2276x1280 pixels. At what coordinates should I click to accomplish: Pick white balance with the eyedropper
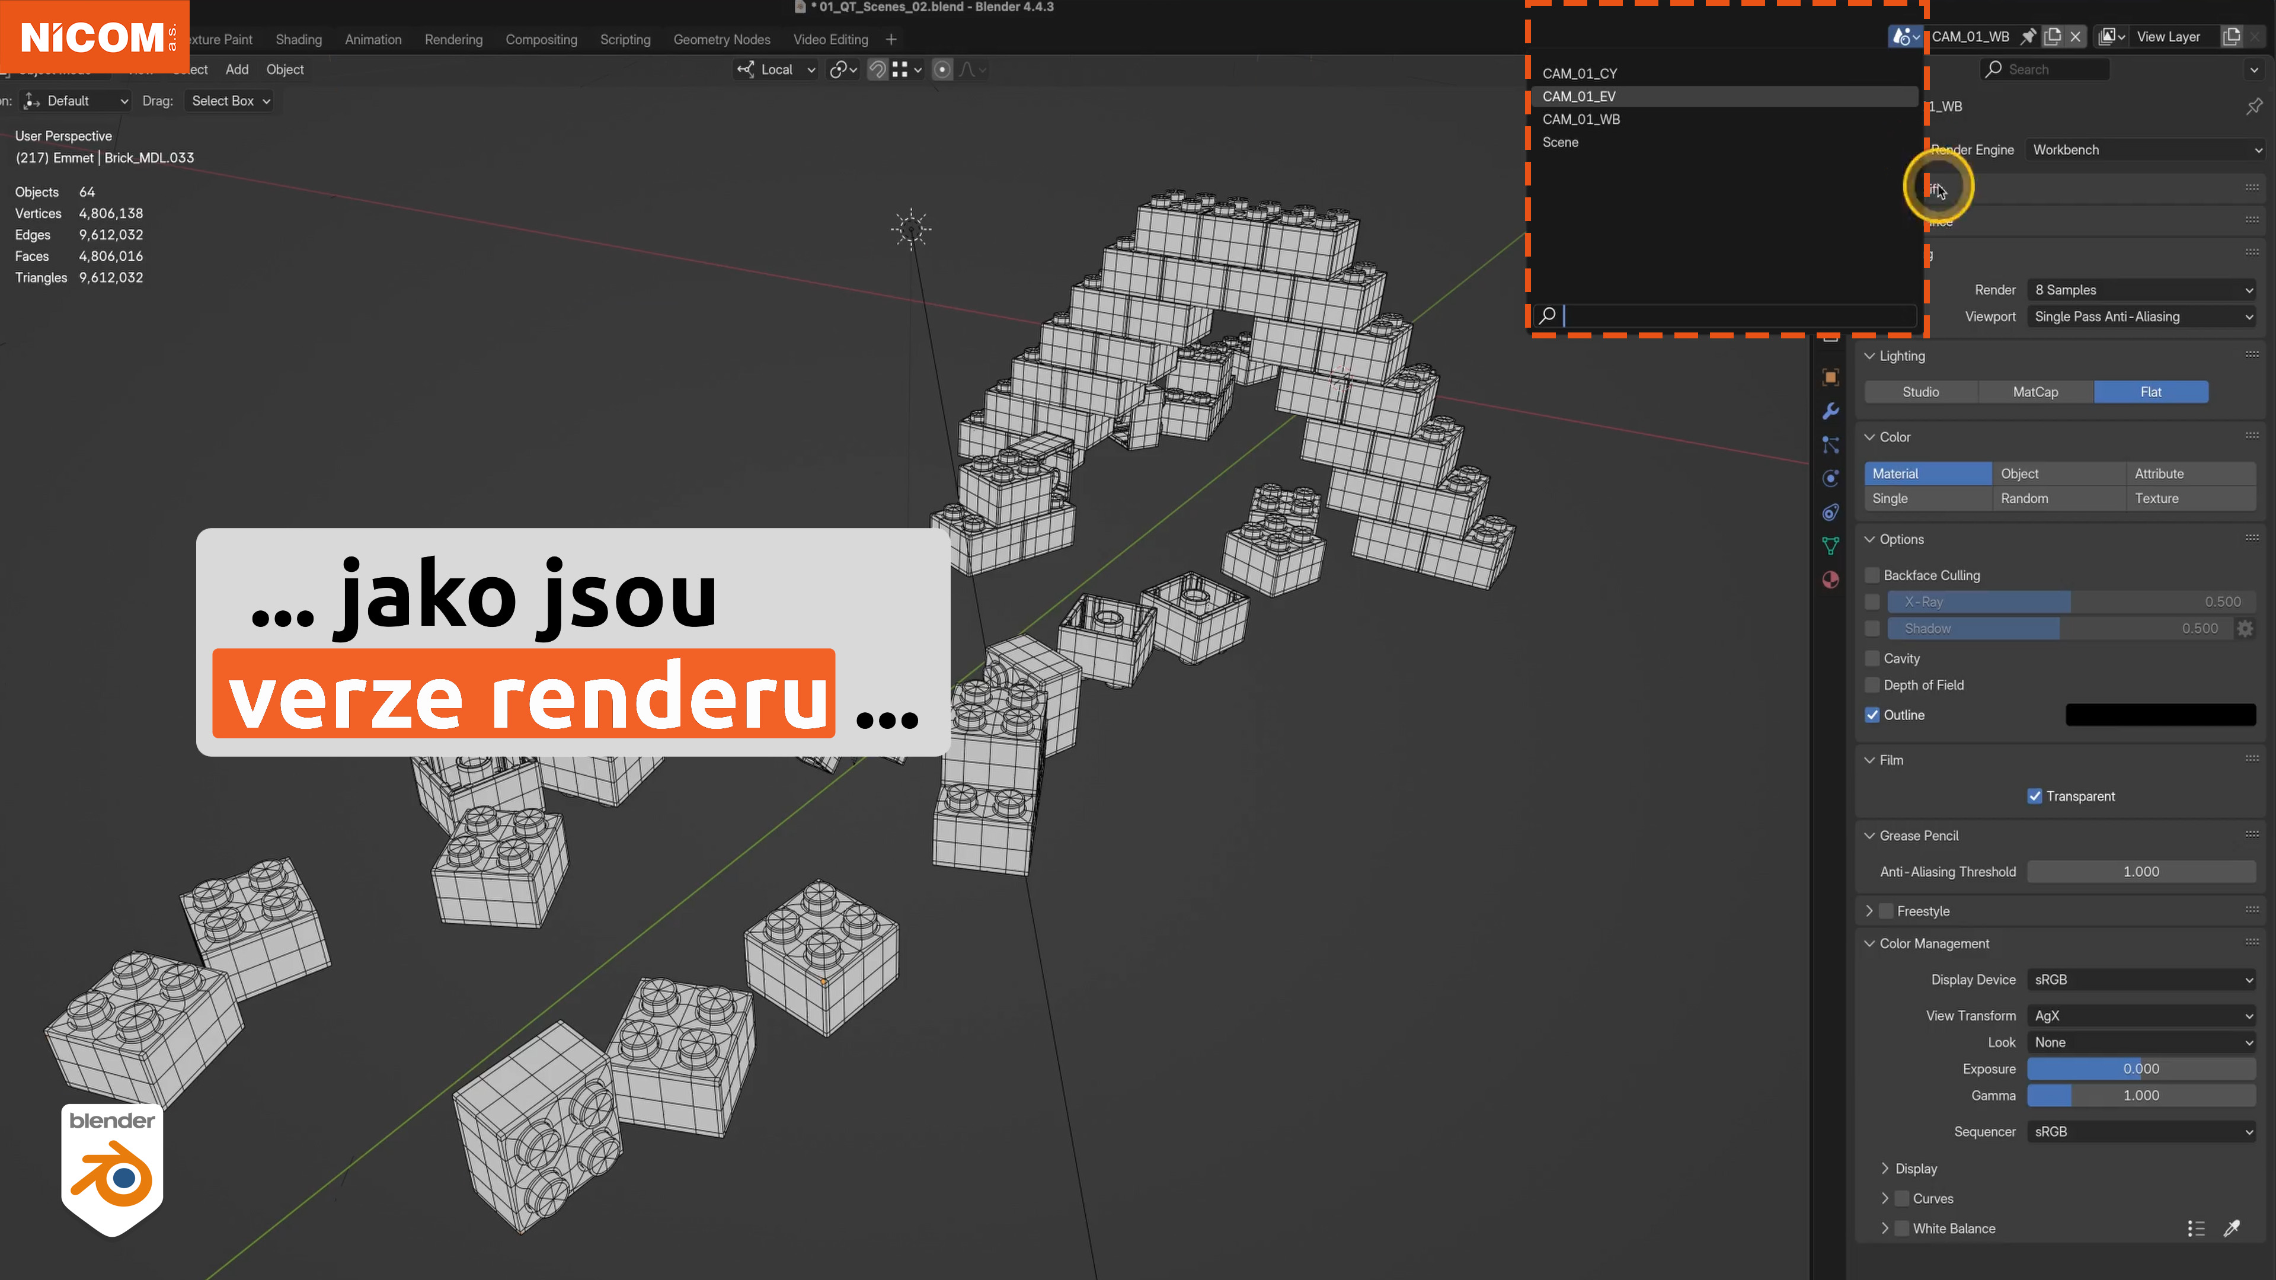[x=2232, y=1228]
